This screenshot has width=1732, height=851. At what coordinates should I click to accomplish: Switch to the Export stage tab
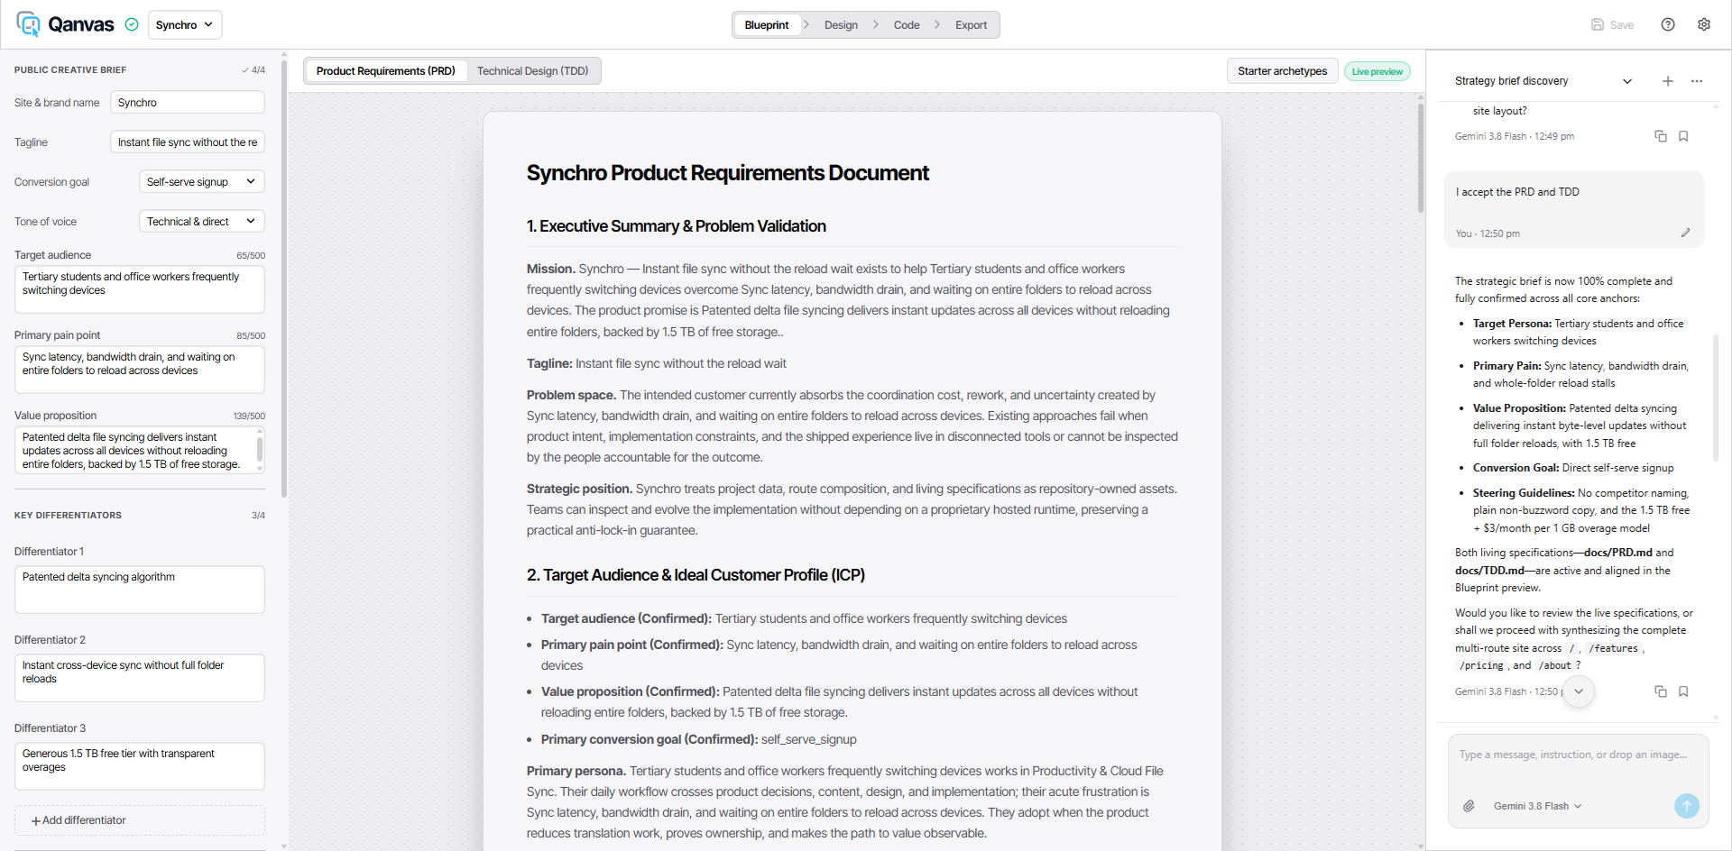[x=972, y=25]
